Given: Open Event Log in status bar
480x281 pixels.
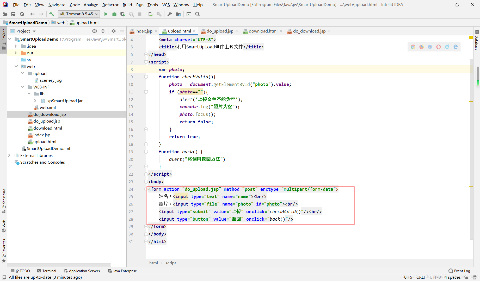Looking at the screenshot, I should [x=459, y=271].
